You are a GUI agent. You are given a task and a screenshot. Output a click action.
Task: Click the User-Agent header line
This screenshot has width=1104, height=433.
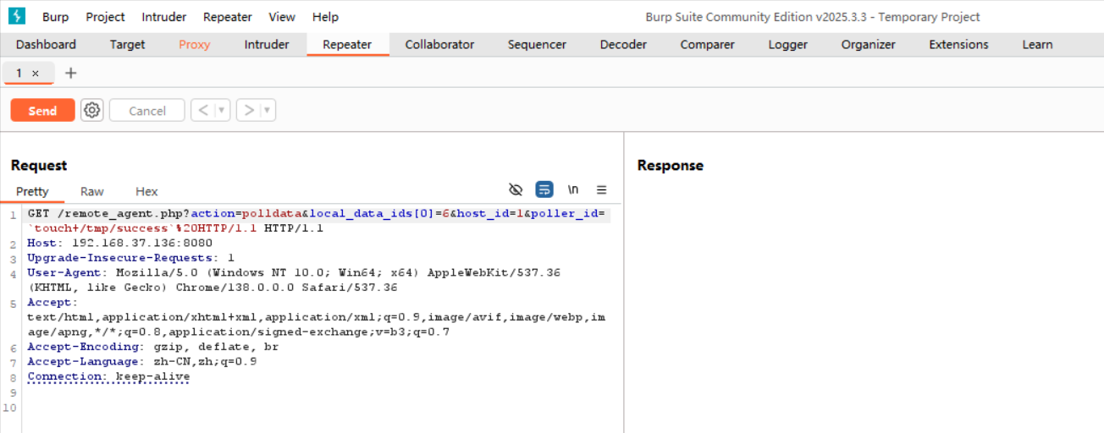click(x=294, y=280)
